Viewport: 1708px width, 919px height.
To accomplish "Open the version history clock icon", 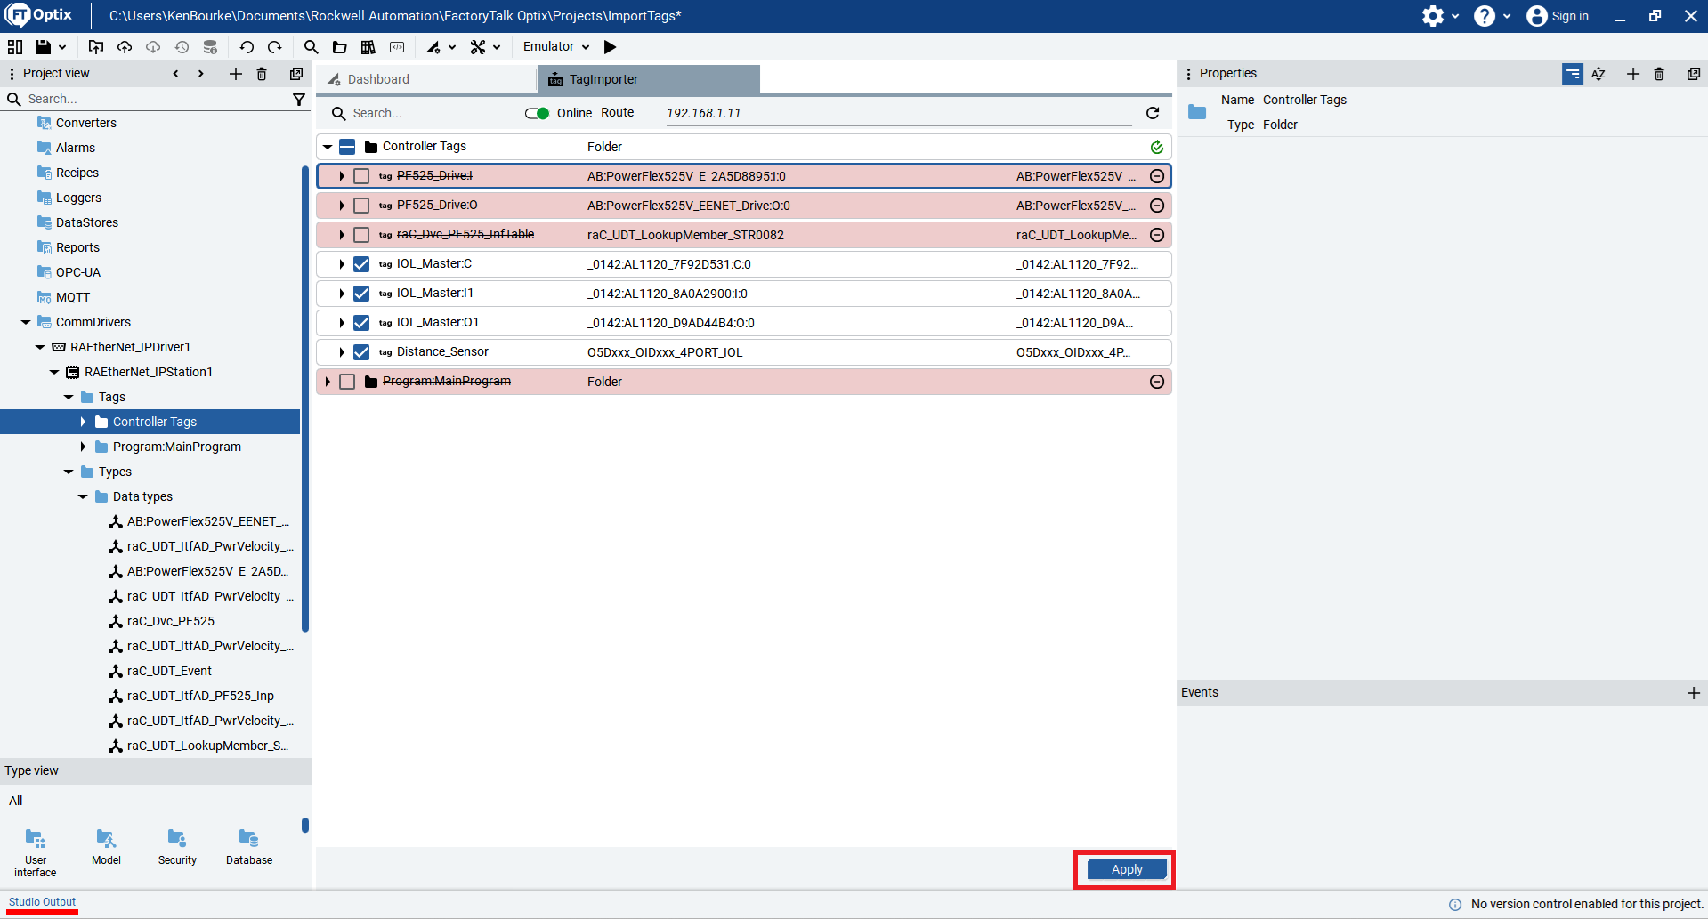I will coord(182,47).
